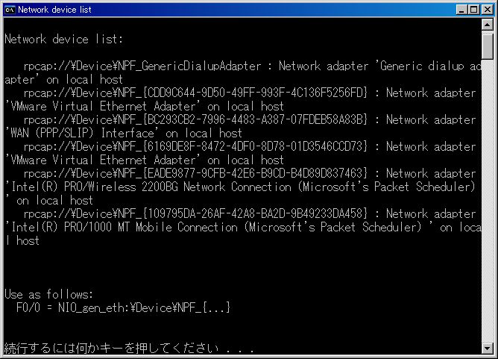
Task: Click the scrollbar down arrow
Action: coord(488,349)
